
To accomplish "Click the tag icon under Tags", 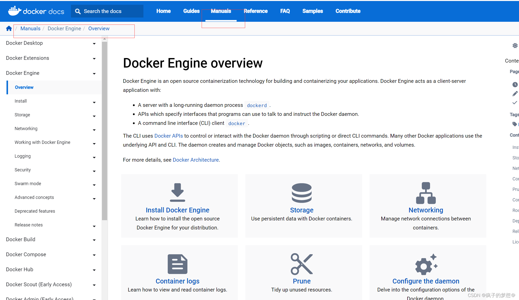I will pos(515,124).
